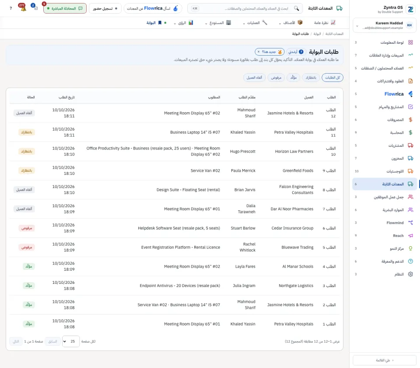Open العقود والاشتراكات in the sidebar
Image resolution: width=420 pixels, height=368 pixels.
pyautogui.click(x=385, y=81)
